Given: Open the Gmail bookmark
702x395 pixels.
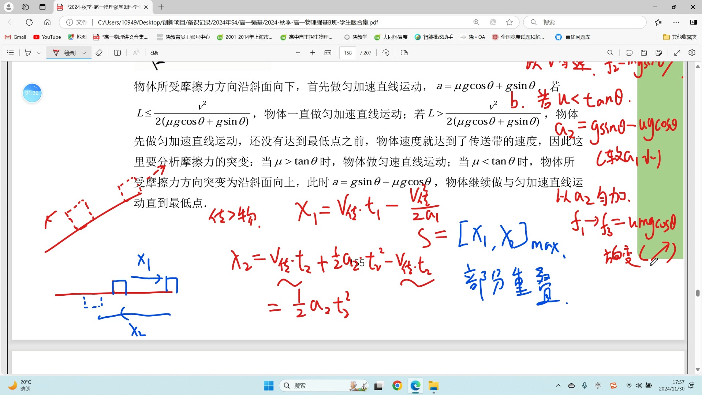Looking at the screenshot, I should click(x=15, y=37).
